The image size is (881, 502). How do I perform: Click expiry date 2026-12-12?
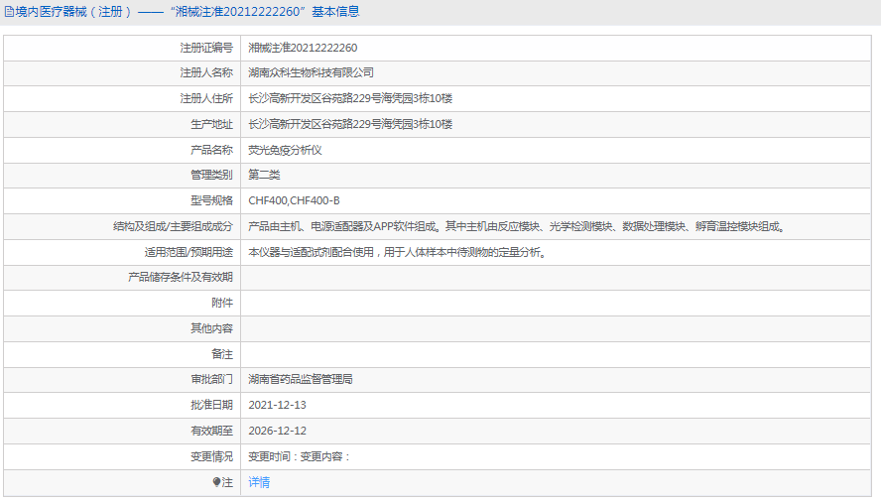[x=278, y=432]
